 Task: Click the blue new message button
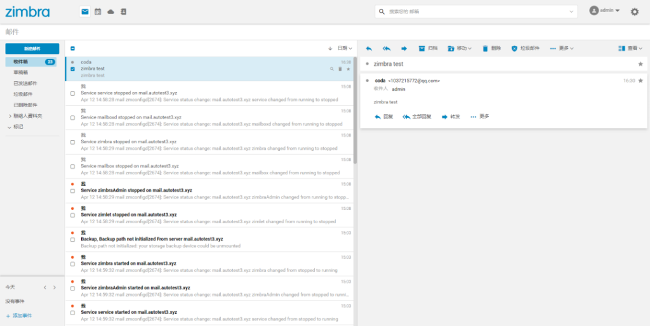(x=32, y=49)
